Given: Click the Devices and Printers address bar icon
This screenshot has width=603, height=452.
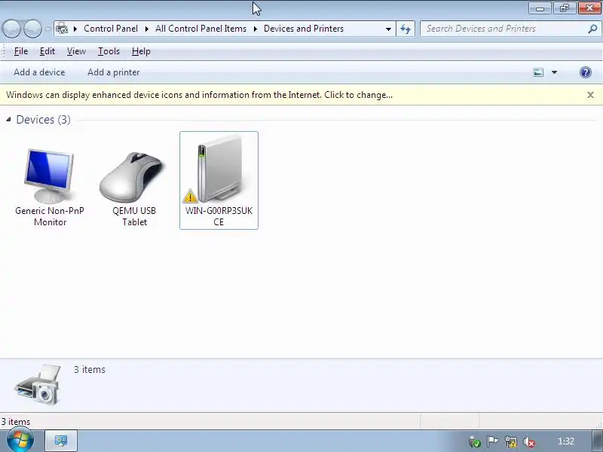Looking at the screenshot, I should (62, 29).
